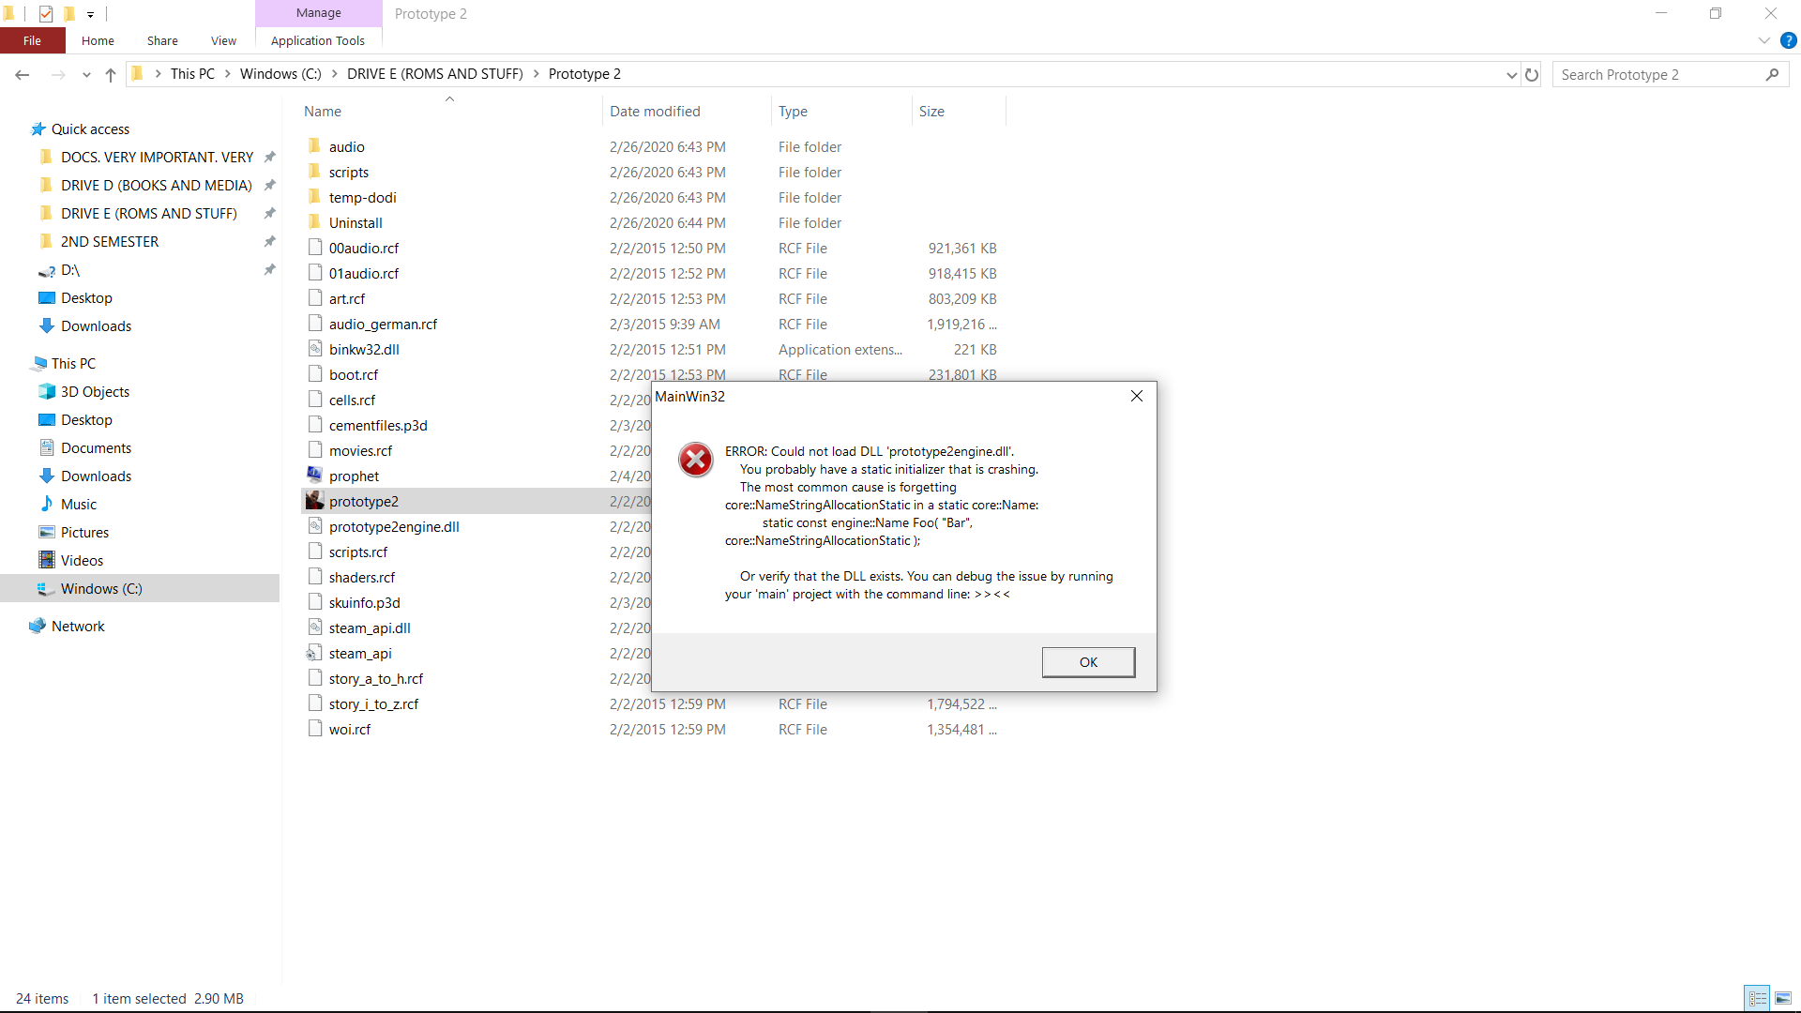This screenshot has height=1013, width=1801.
Task: Click the search magnifier in the search box
Action: tap(1773, 74)
